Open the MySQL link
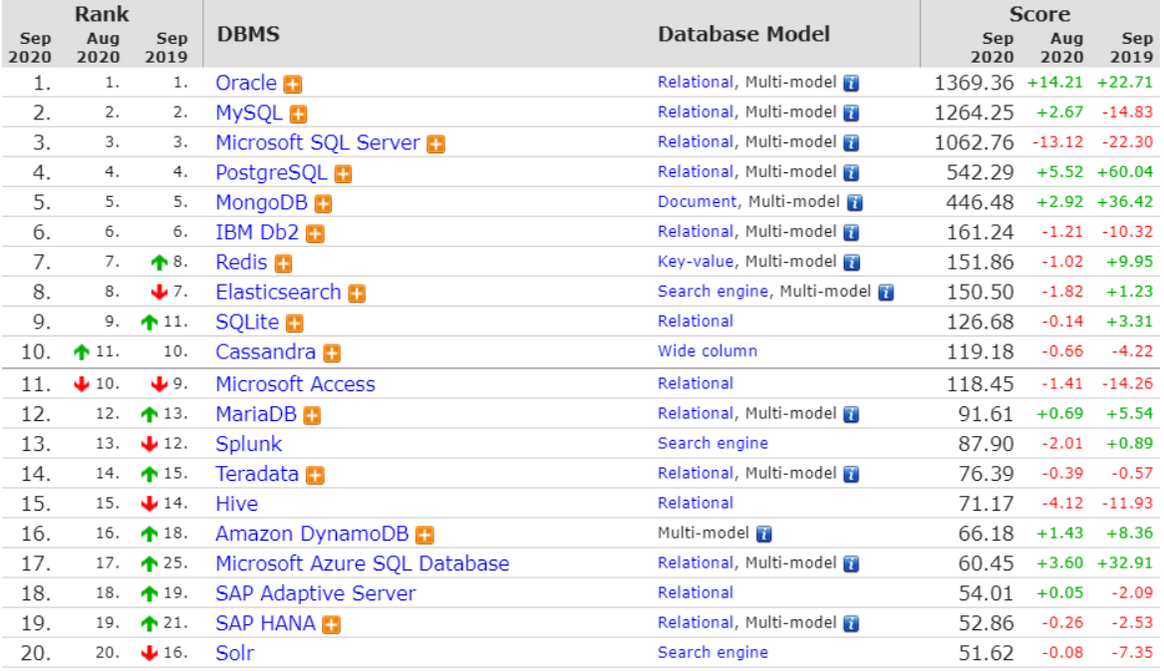The width and height of the screenshot is (1164, 671). point(249,112)
